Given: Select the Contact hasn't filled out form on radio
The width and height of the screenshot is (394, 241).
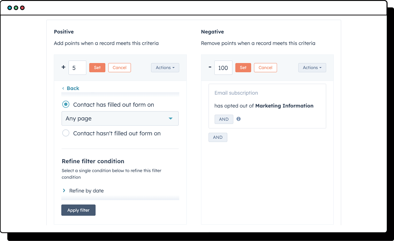Looking at the screenshot, I should (x=66, y=133).
